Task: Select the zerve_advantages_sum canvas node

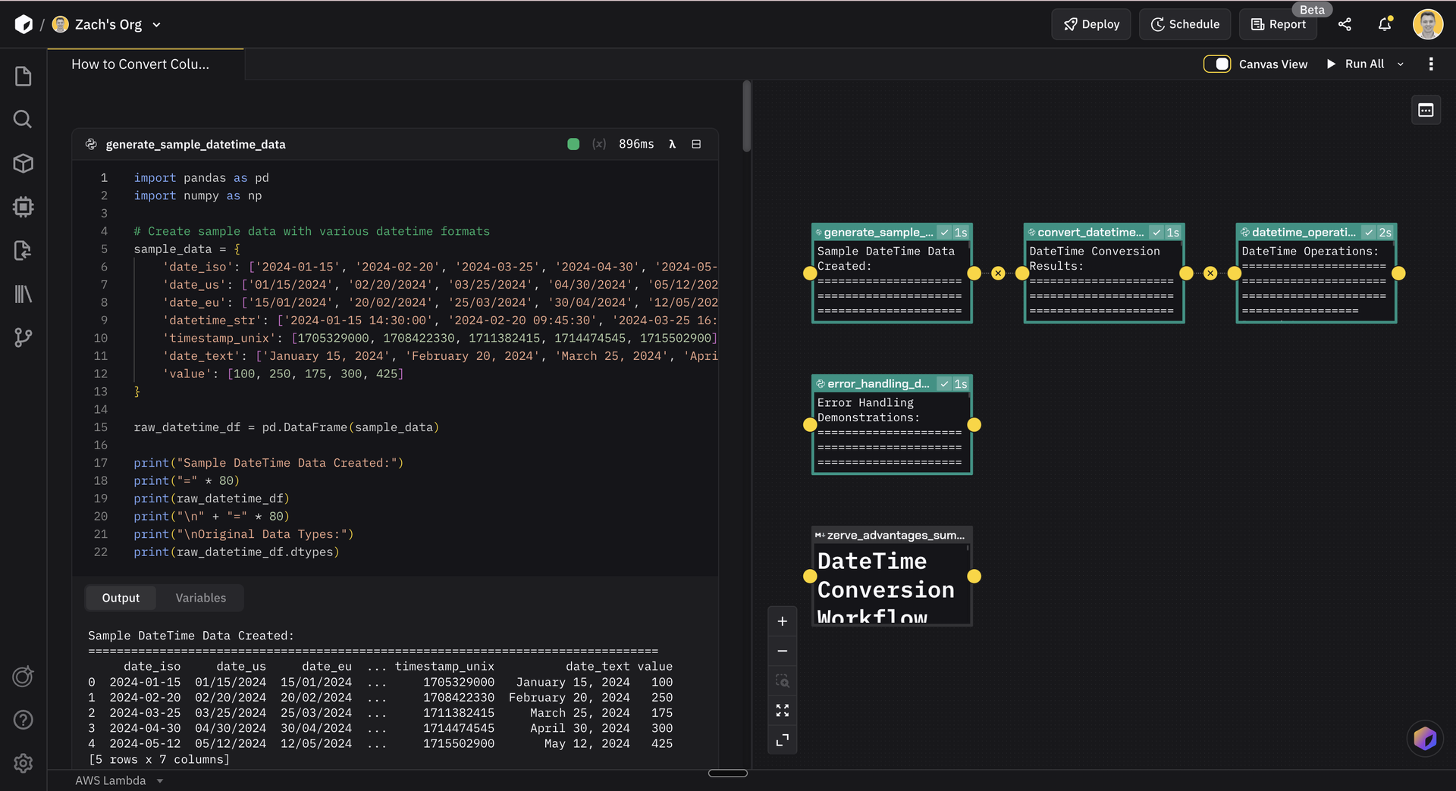Action: pyautogui.click(x=892, y=577)
